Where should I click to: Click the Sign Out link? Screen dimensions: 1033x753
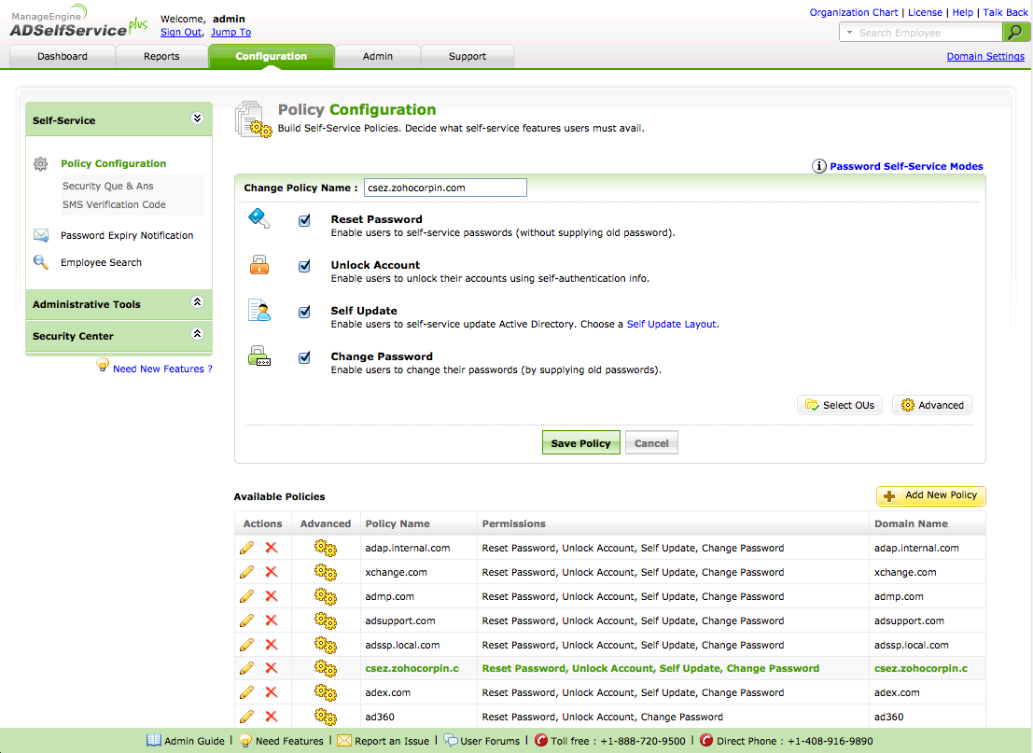tap(181, 33)
